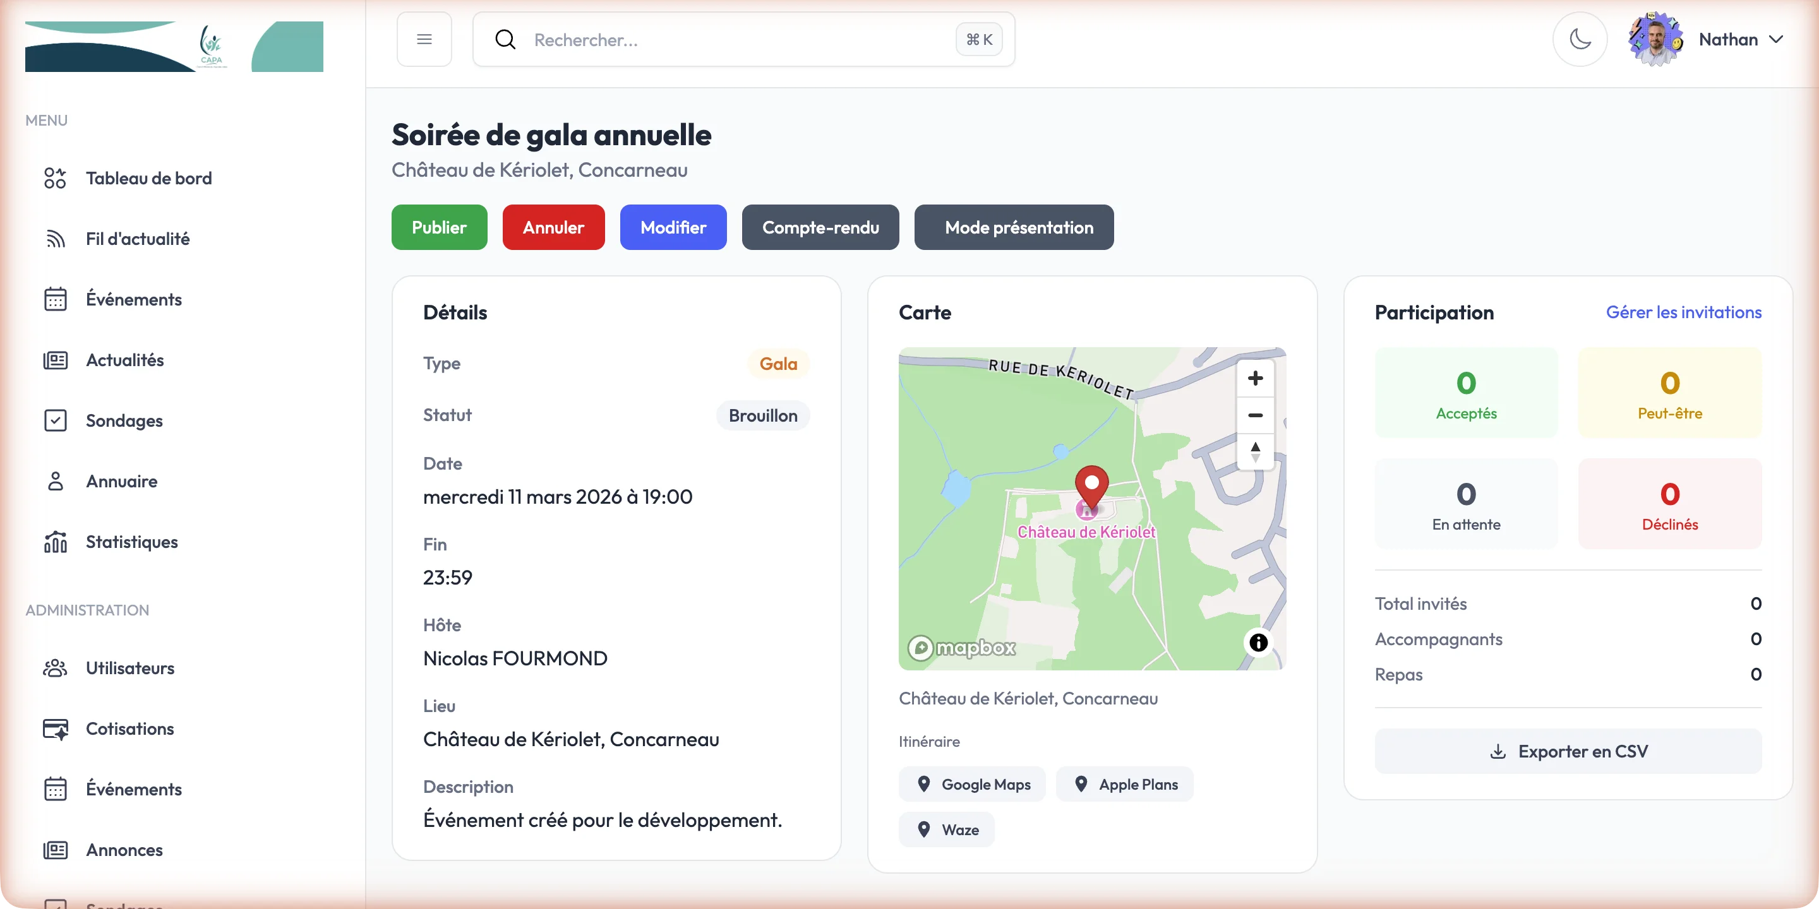Open Fil d'actualité in the menu
Viewport: 1819px width, 909px height.
pyautogui.click(x=138, y=239)
